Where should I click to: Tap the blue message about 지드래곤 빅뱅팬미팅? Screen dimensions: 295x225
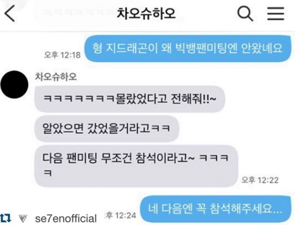[188, 49]
